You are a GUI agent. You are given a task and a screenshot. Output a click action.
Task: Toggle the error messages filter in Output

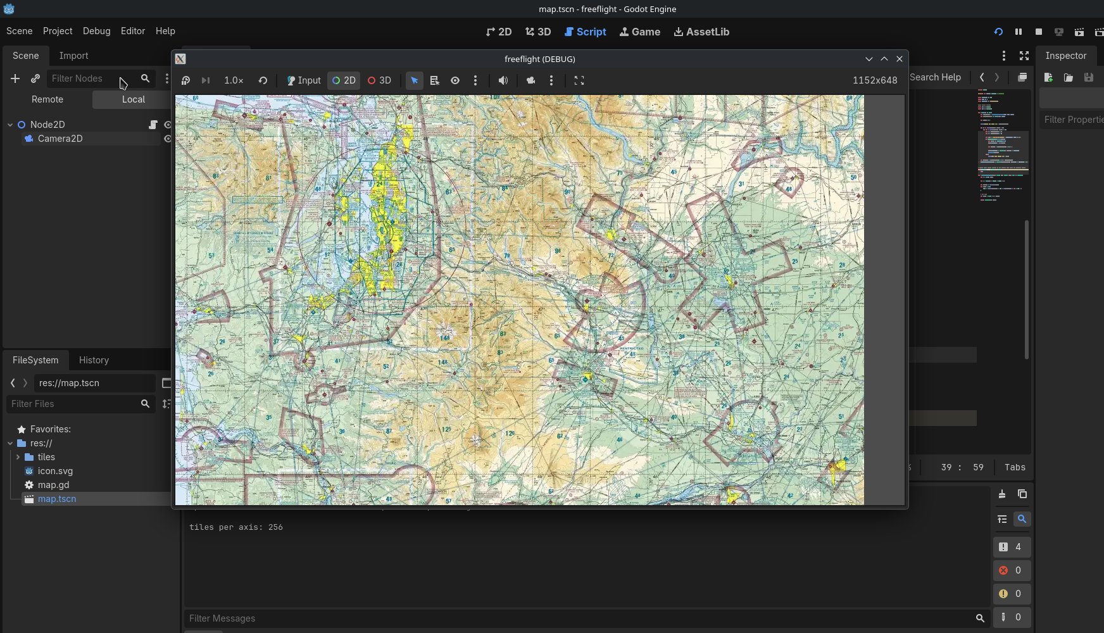click(1010, 570)
